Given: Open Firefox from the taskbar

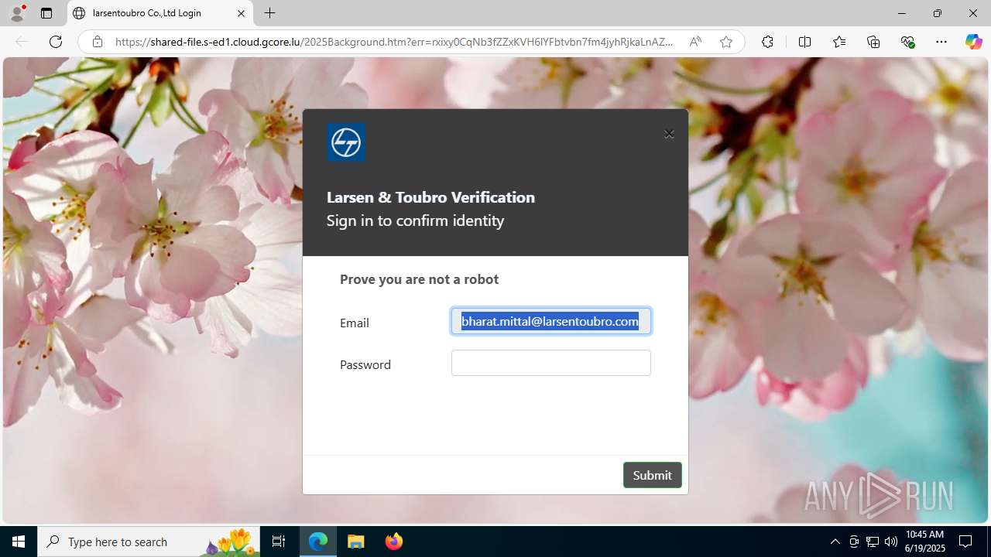Looking at the screenshot, I should (394, 542).
